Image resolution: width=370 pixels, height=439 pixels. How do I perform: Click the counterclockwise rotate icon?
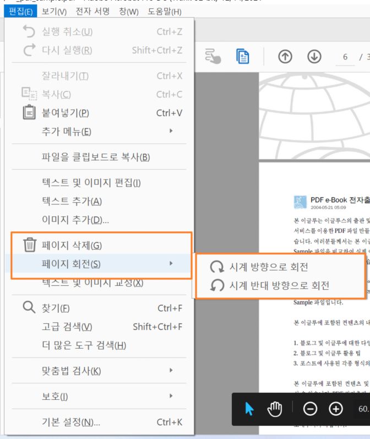coord(216,285)
